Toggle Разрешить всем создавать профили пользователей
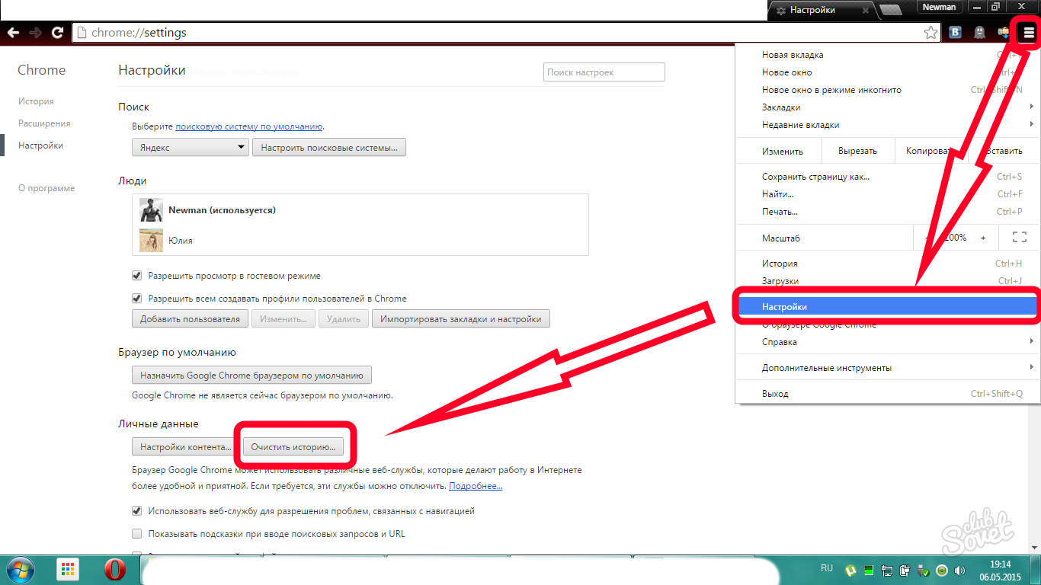This screenshot has width=1041, height=585. pos(137,299)
